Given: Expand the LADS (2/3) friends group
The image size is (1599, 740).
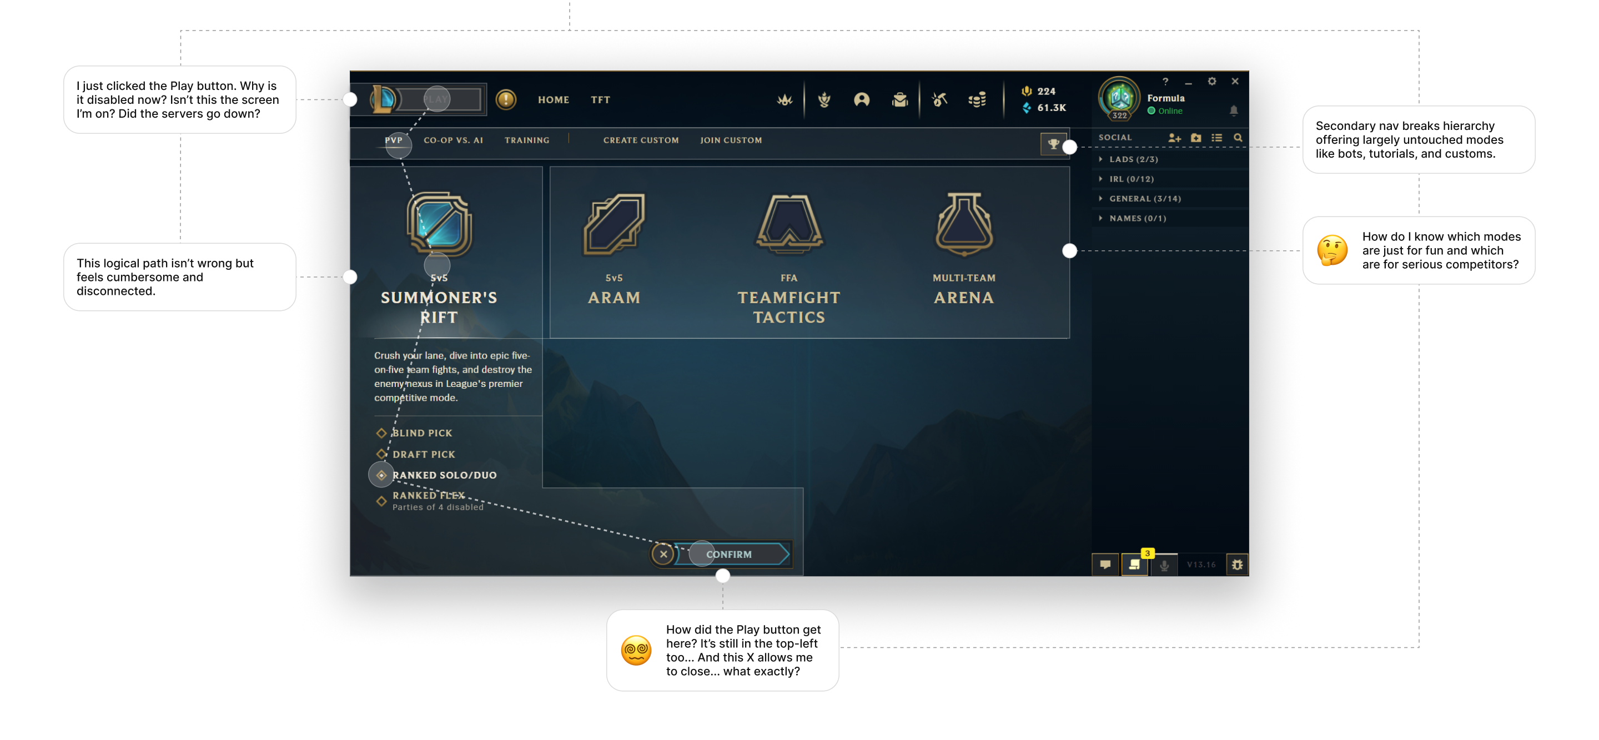Looking at the screenshot, I should coord(1169,159).
